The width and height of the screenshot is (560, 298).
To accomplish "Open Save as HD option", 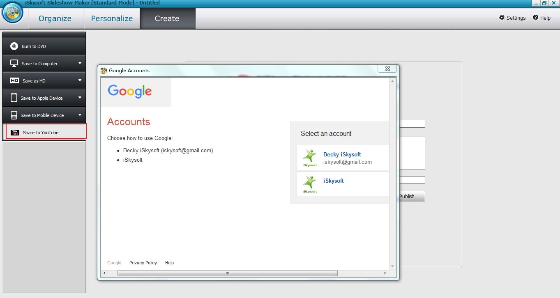I will [x=44, y=81].
